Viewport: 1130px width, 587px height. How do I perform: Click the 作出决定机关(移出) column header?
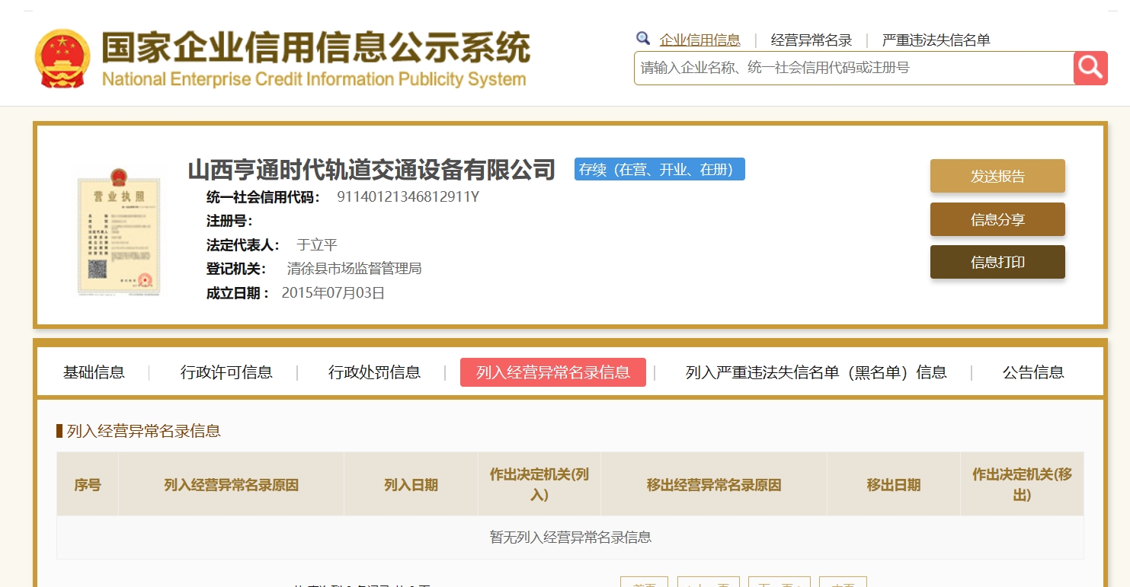tap(1022, 485)
